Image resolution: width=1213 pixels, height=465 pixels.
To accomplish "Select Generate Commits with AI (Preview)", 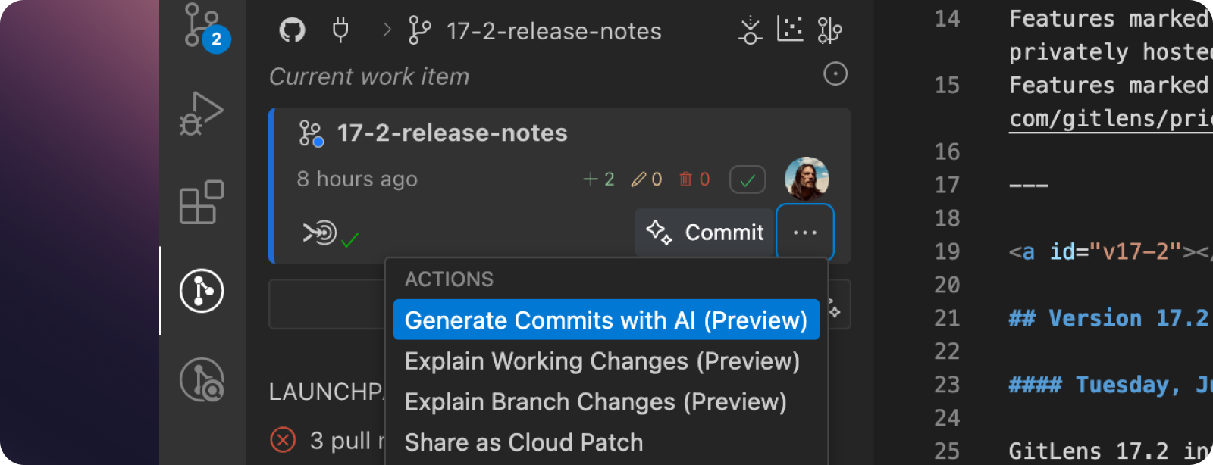I will pyautogui.click(x=606, y=320).
